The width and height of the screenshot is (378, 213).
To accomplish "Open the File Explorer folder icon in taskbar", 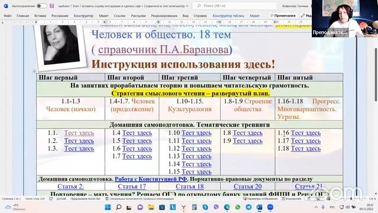I will [151, 207].
